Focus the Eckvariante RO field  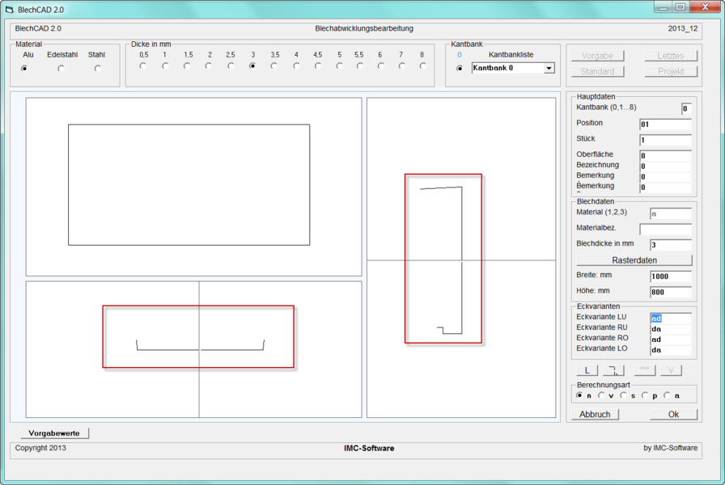click(x=671, y=339)
